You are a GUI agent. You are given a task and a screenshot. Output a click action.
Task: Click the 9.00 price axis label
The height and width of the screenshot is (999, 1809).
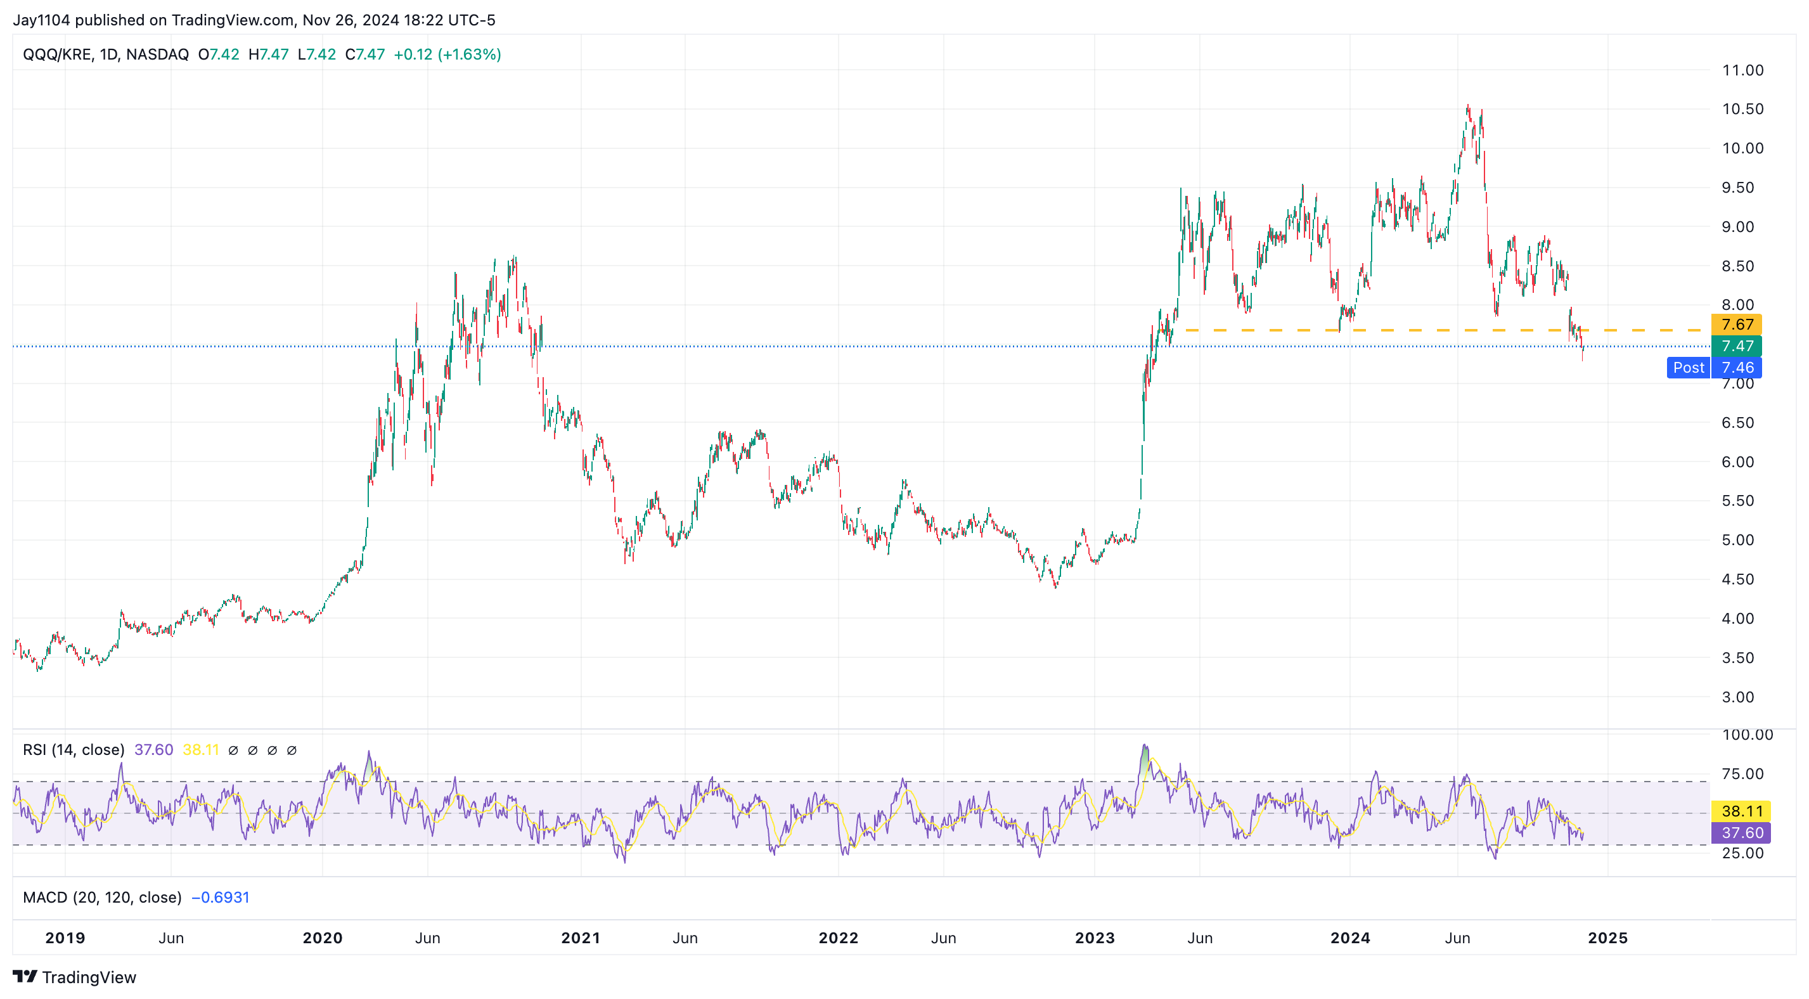pyautogui.click(x=1737, y=227)
